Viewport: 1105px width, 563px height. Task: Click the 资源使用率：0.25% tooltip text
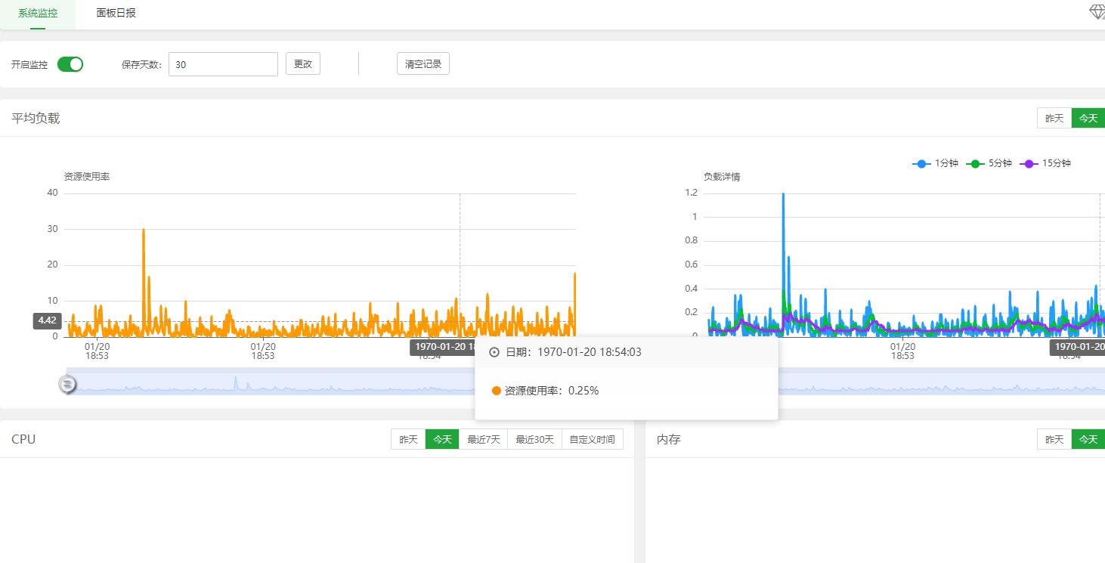pyautogui.click(x=552, y=391)
